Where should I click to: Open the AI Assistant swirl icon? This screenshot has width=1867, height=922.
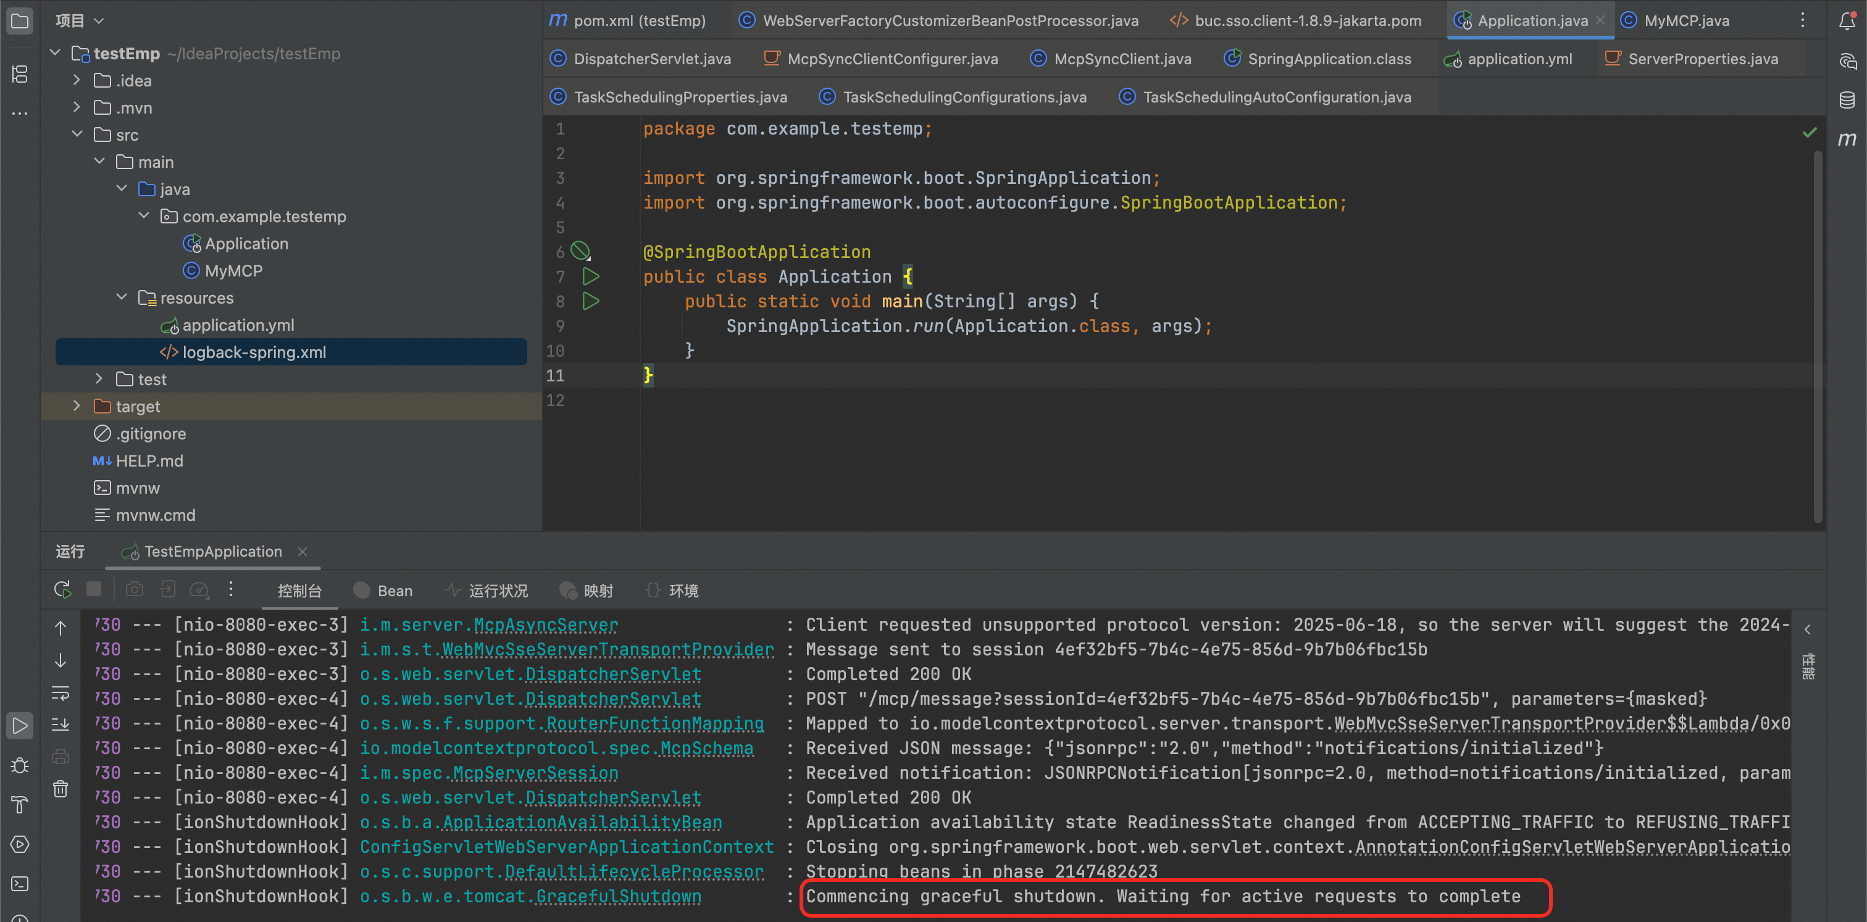pos(1847,61)
